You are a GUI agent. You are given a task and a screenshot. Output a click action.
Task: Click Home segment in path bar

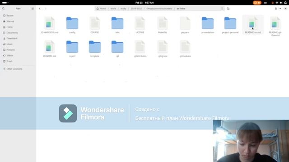[x=101, y=9]
